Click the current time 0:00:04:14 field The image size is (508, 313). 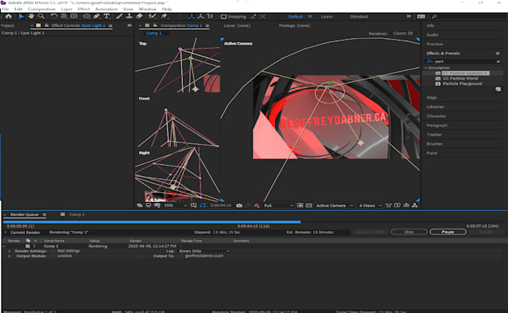(x=220, y=206)
